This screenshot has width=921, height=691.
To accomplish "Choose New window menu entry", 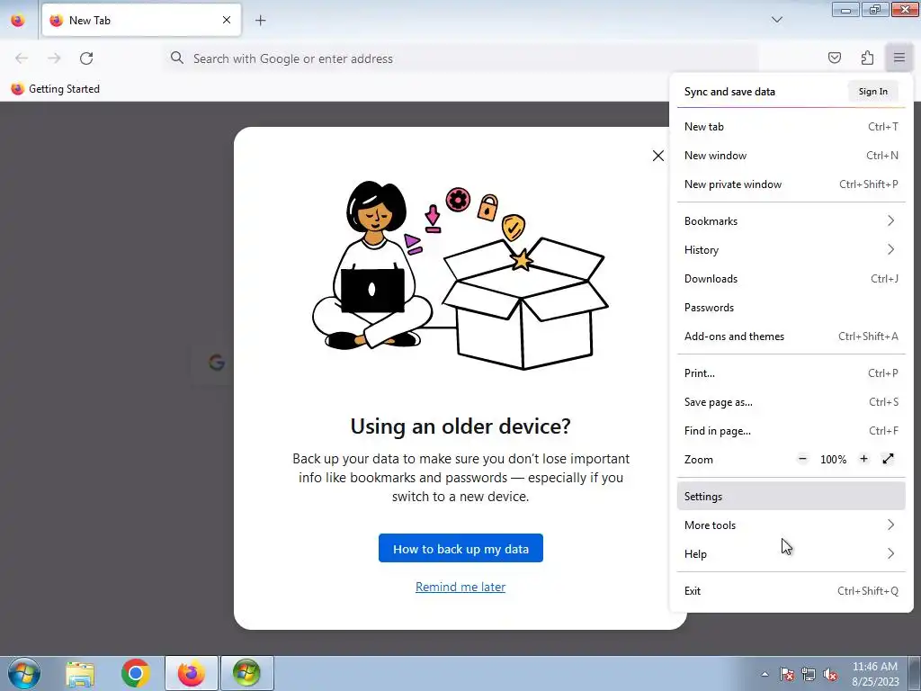I will (x=791, y=156).
